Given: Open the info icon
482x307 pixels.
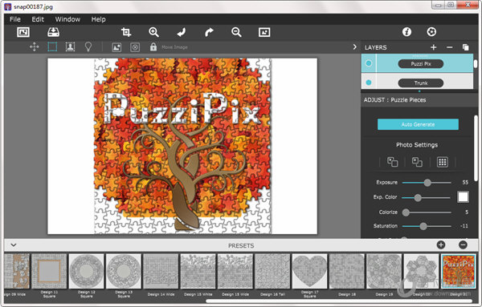Looking at the screenshot, I should (406, 31).
